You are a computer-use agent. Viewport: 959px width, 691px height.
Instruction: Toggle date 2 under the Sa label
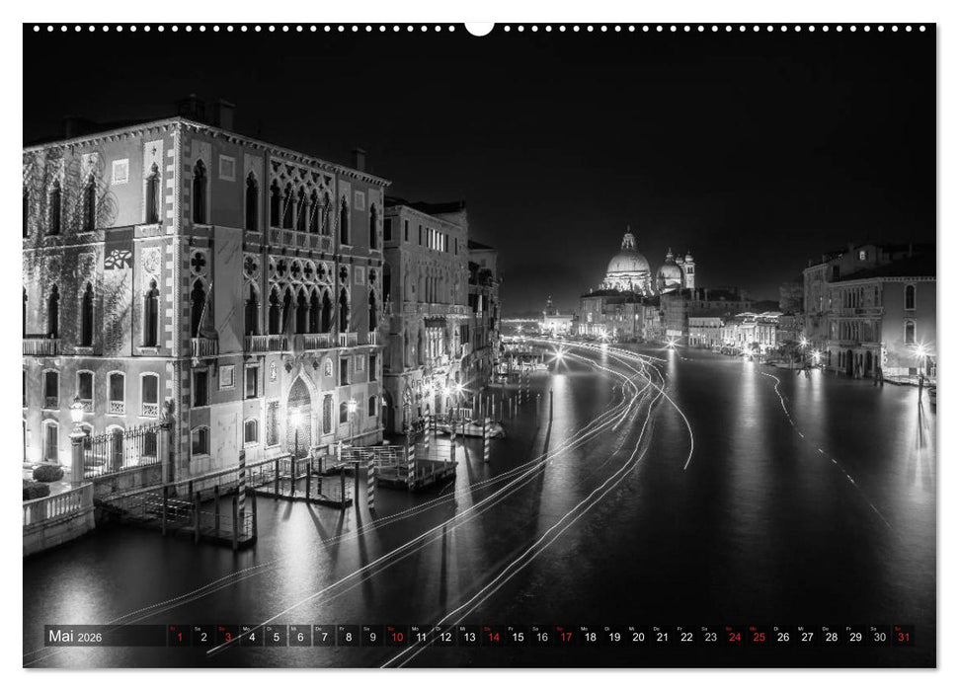(x=202, y=637)
